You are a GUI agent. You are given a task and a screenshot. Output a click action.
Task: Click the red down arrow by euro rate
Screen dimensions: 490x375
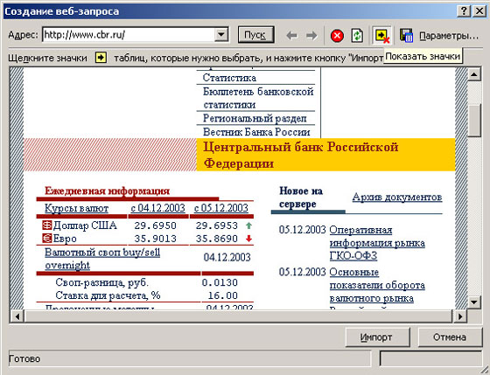[x=248, y=239]
